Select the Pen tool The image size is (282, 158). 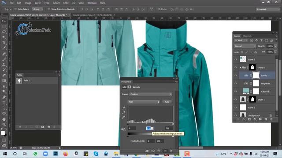pos(4,97)
